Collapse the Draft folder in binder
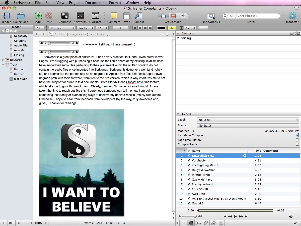The height and width of the screenshot is (226, 301). coord(3,31)
